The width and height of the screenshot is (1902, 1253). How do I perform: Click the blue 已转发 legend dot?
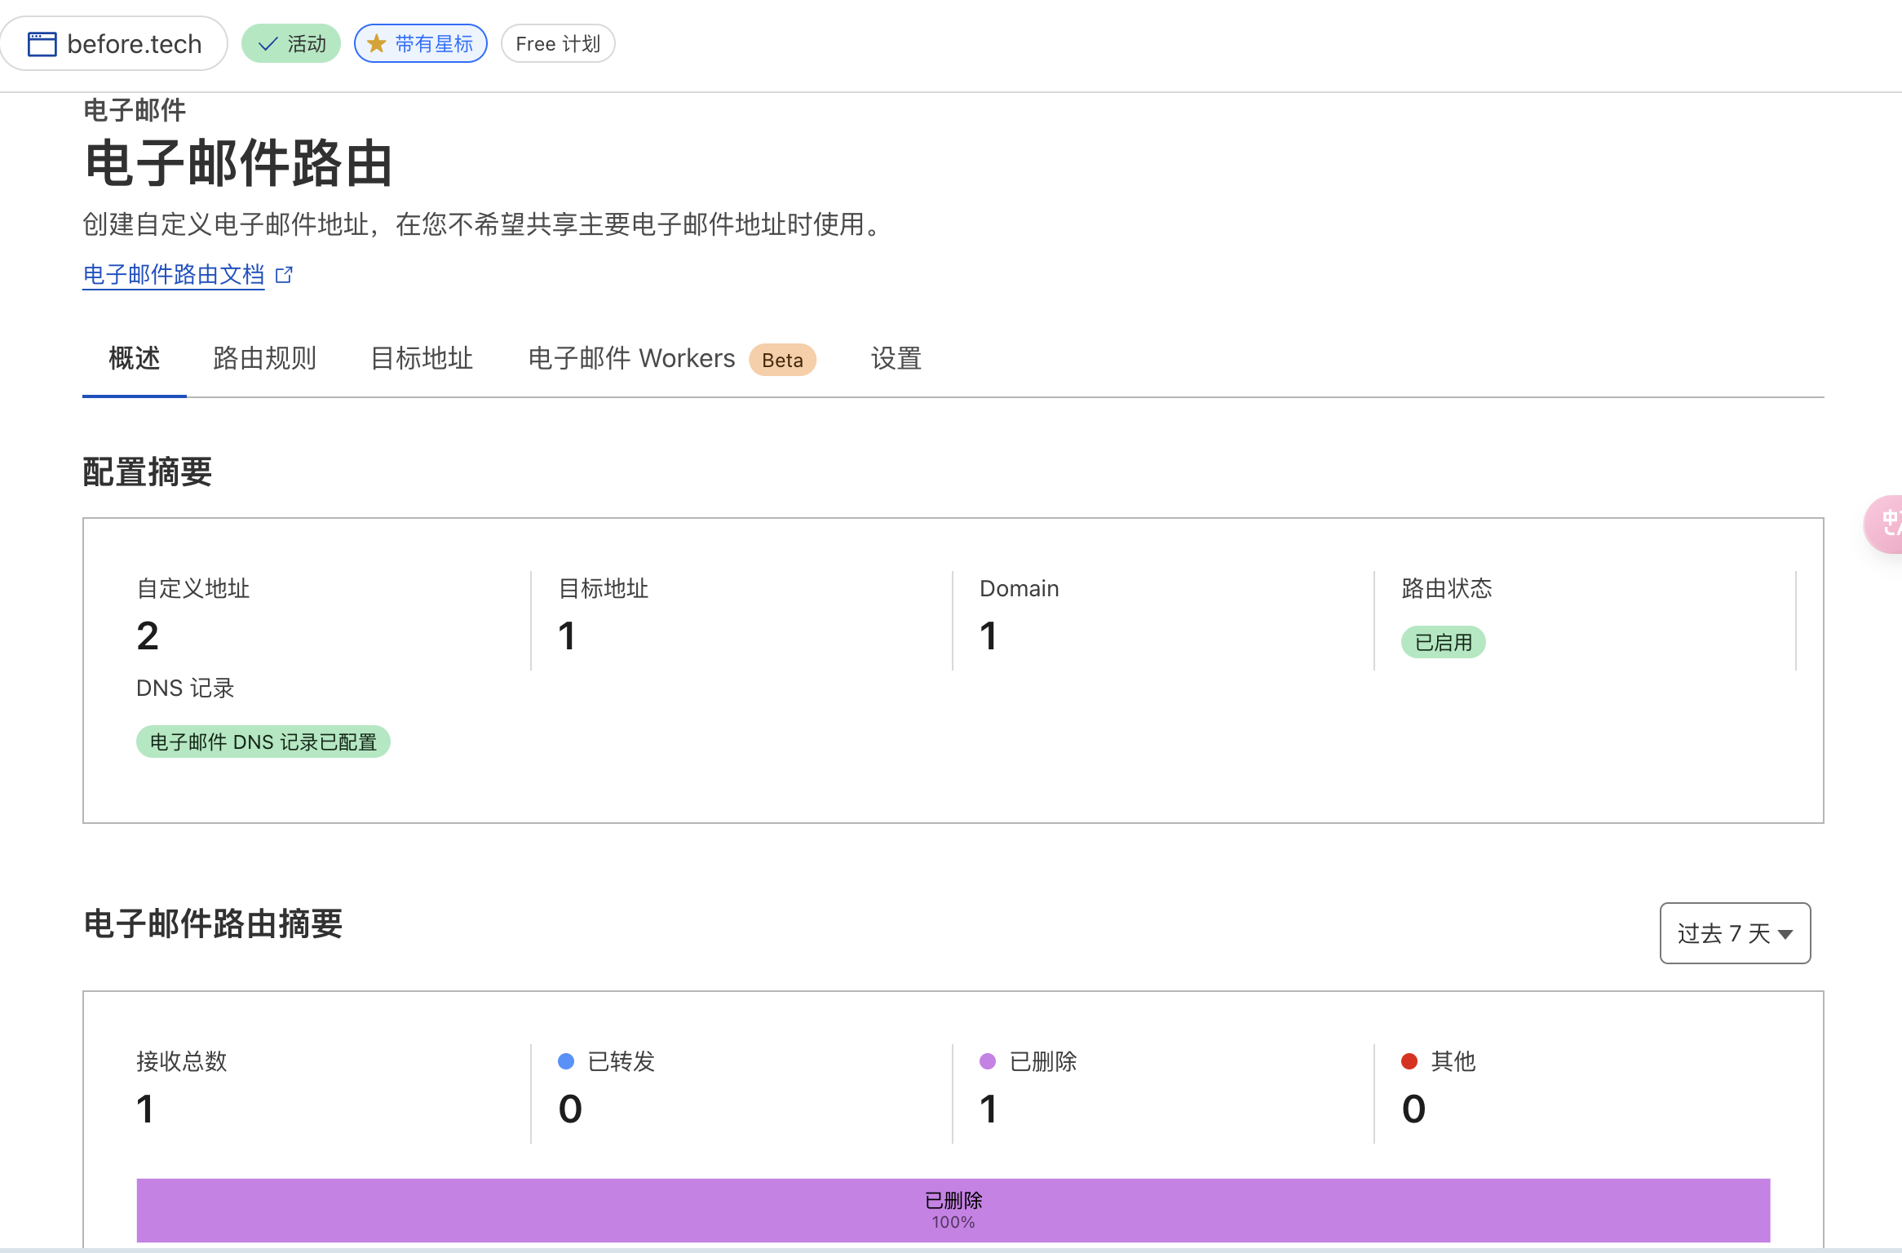point(566,1061)
